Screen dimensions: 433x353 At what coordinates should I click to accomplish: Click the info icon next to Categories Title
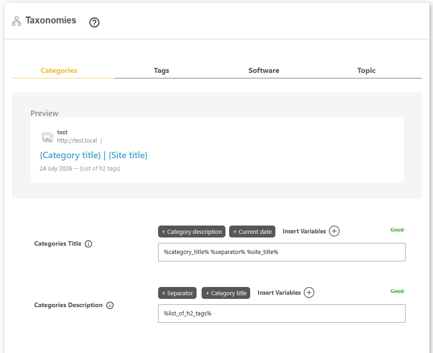point(88,244)
